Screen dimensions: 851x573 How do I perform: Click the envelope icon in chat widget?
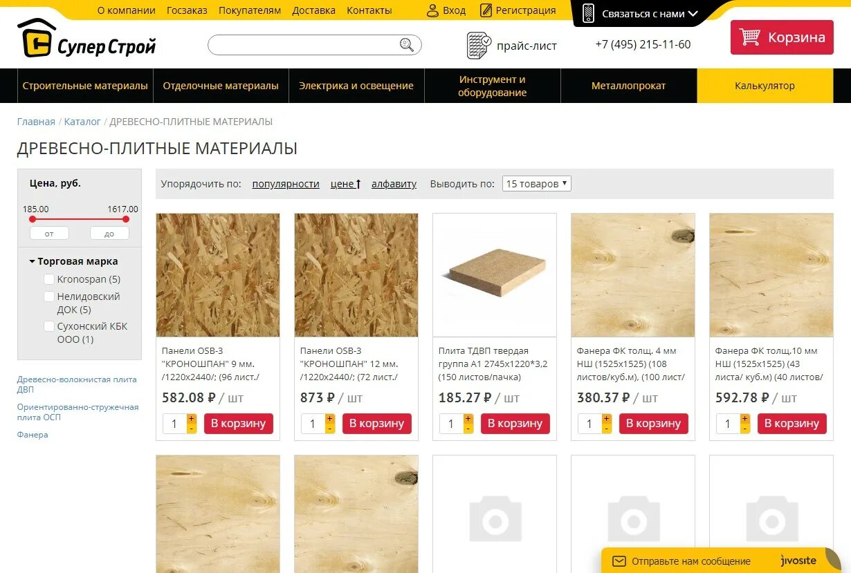click(x=619, y=561)
